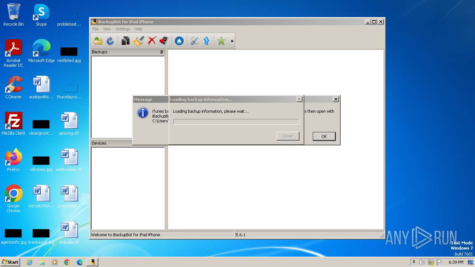Click the loading progress bar
Viewport: 475px width, 267px height.
[x=236, y=122]
